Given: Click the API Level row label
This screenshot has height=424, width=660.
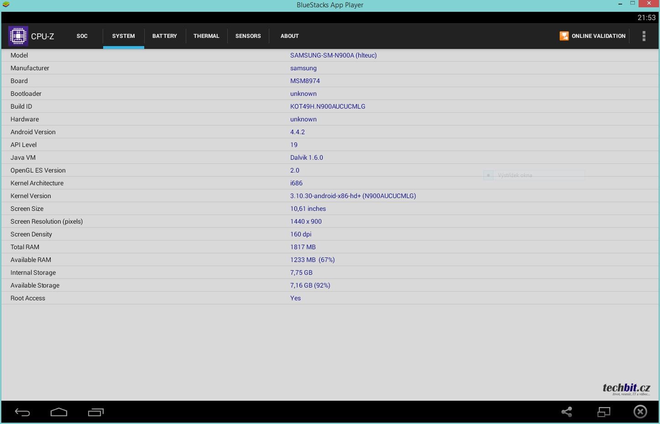Looking at the screenshot, I should click(x=24, y=145).
